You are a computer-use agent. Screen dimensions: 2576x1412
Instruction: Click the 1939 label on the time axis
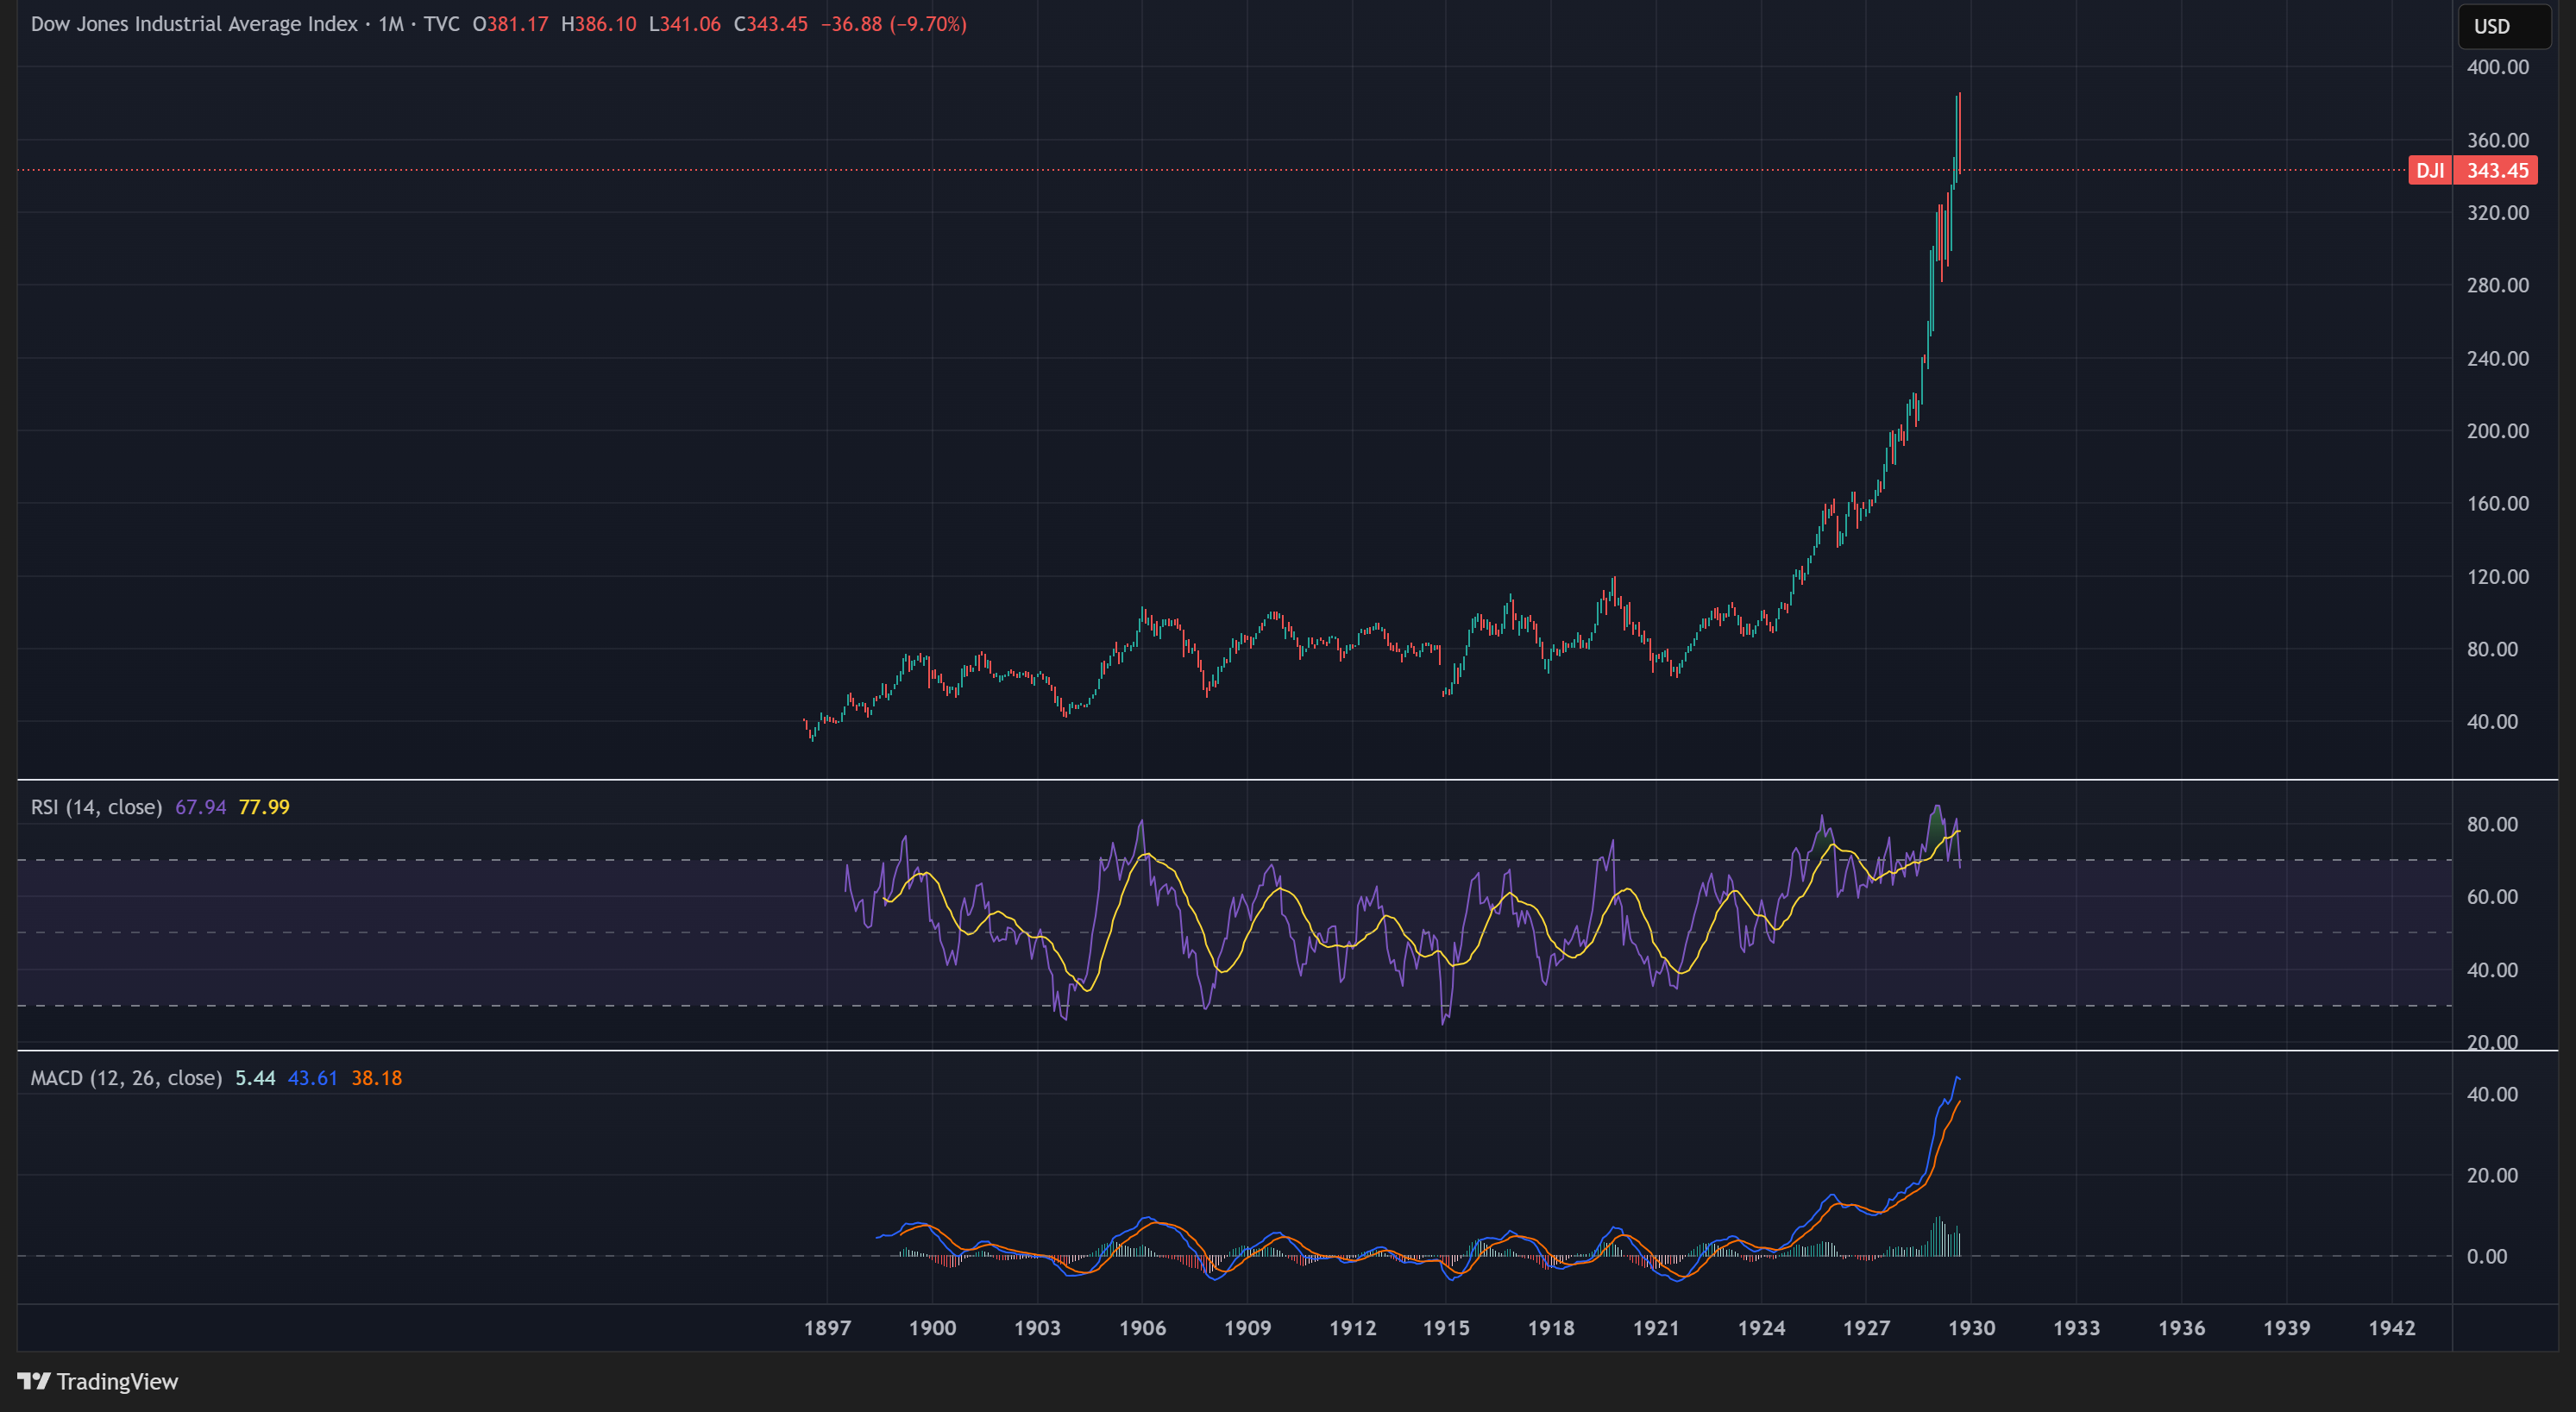(2286, 1328)
